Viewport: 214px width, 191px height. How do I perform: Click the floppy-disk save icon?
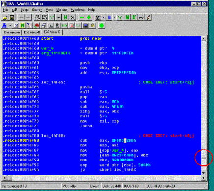click(12, 17)
